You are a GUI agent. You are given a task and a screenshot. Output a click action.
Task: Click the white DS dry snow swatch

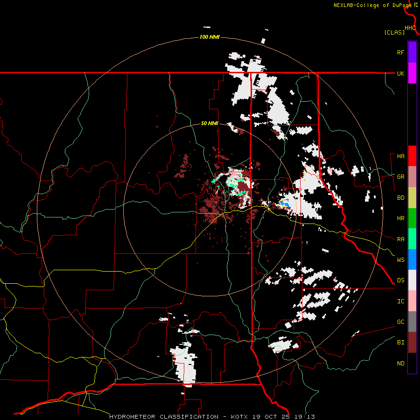coord(412,280)
